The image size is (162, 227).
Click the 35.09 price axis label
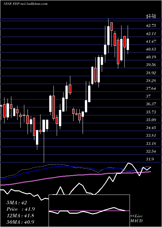151,120
